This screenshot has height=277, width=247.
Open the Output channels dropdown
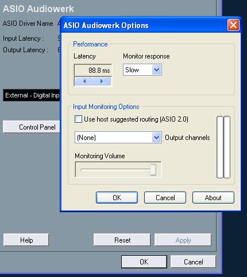point(156,138)
